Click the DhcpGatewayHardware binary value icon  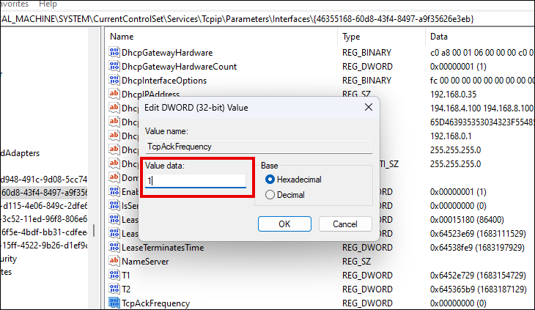coord(114,52)
